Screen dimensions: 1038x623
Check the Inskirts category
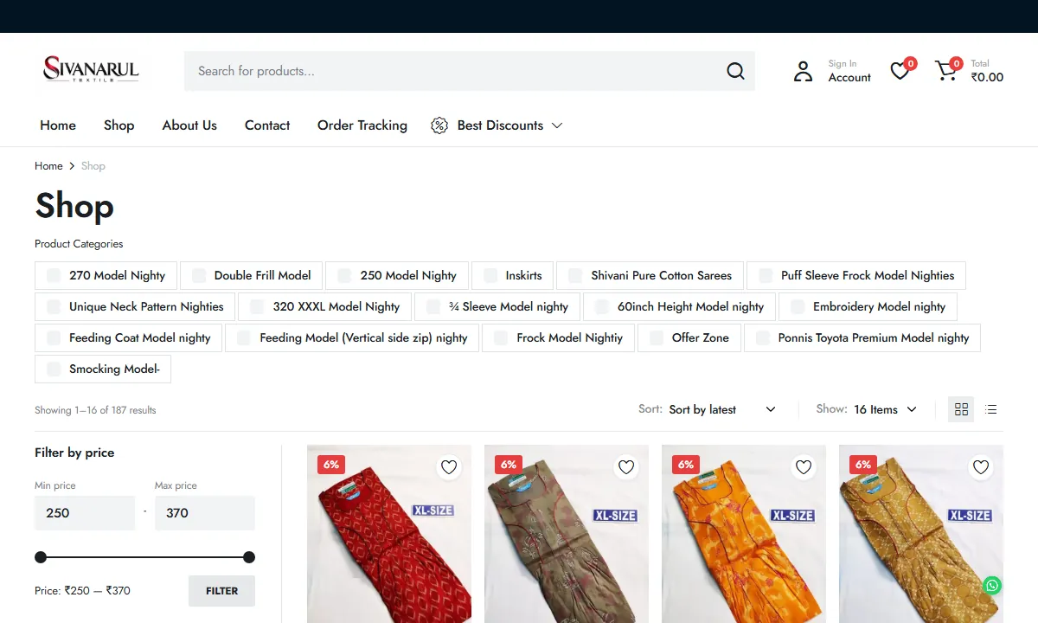490,275
